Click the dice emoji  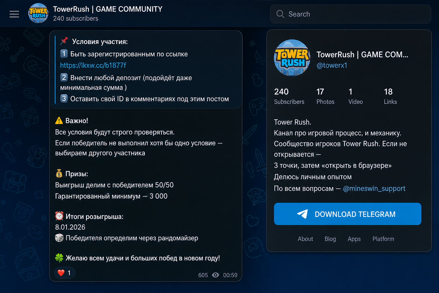point(59,238)
